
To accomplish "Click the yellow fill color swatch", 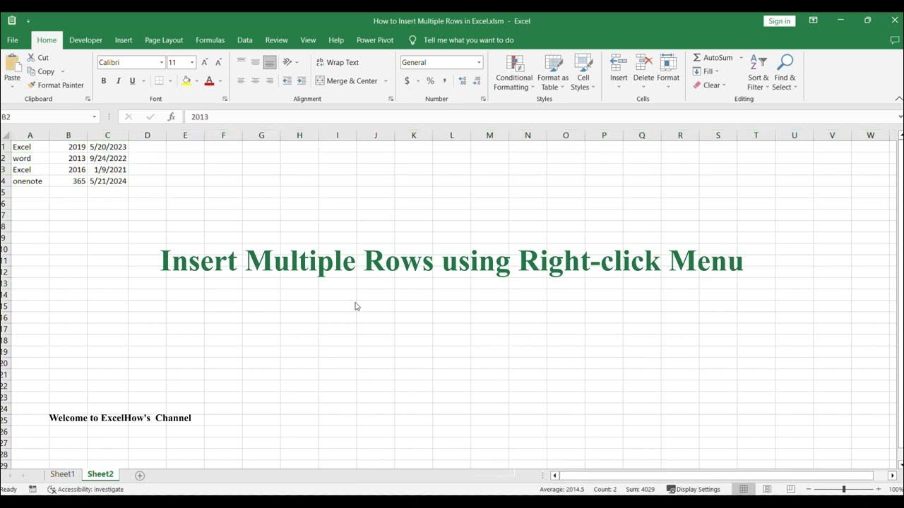I will (x=186, y=81).
